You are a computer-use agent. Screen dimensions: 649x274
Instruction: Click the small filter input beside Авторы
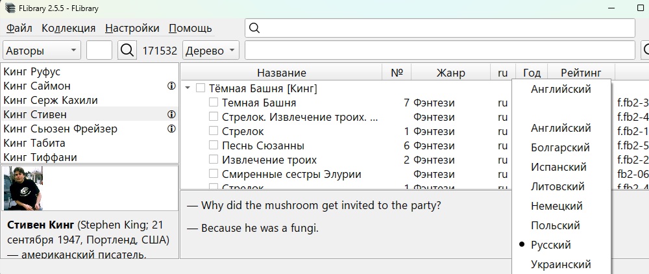[99, 51]
